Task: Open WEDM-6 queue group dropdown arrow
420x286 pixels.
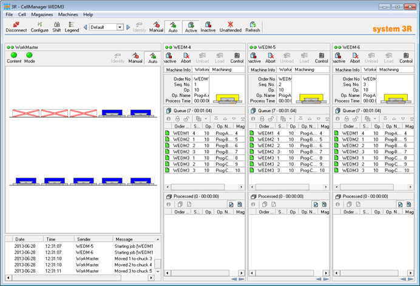Action: 375,119
